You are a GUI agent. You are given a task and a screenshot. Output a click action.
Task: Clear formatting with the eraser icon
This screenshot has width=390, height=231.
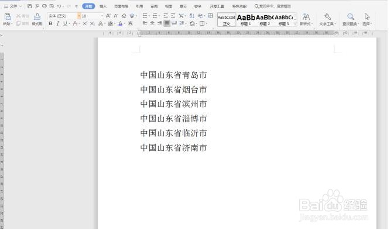pyautogui.click(x=124, y=16)
